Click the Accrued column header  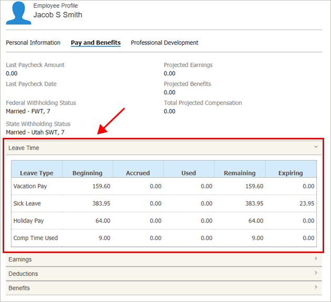click(x=138, y=173)
